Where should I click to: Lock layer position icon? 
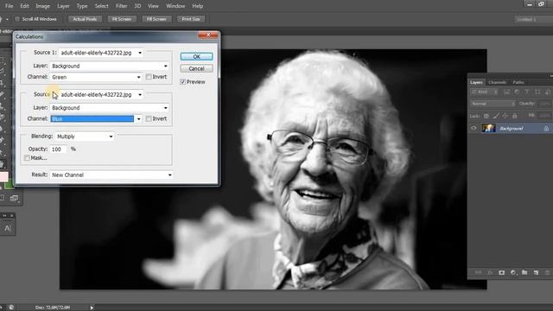(505, 116)
